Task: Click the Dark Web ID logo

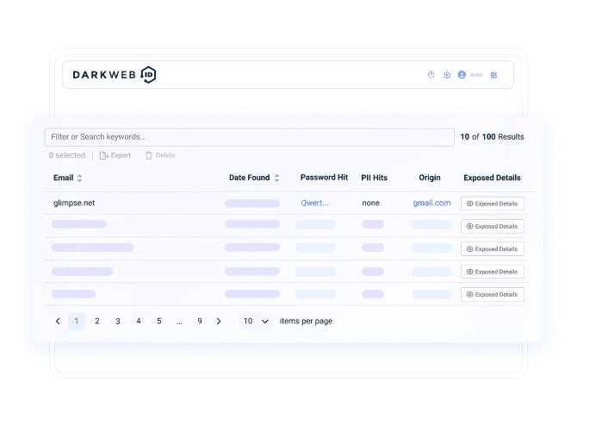Action: click(114, 75)
